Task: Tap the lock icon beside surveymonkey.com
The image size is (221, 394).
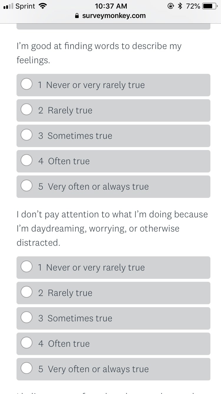Action: point(77,16)
